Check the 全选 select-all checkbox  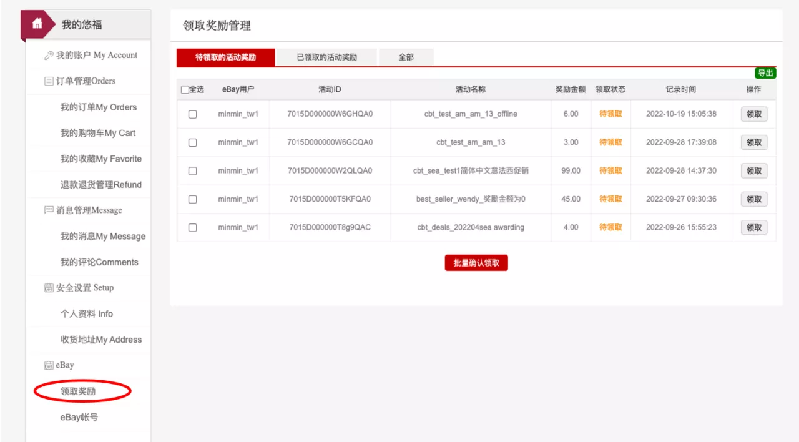coord(184,89)
